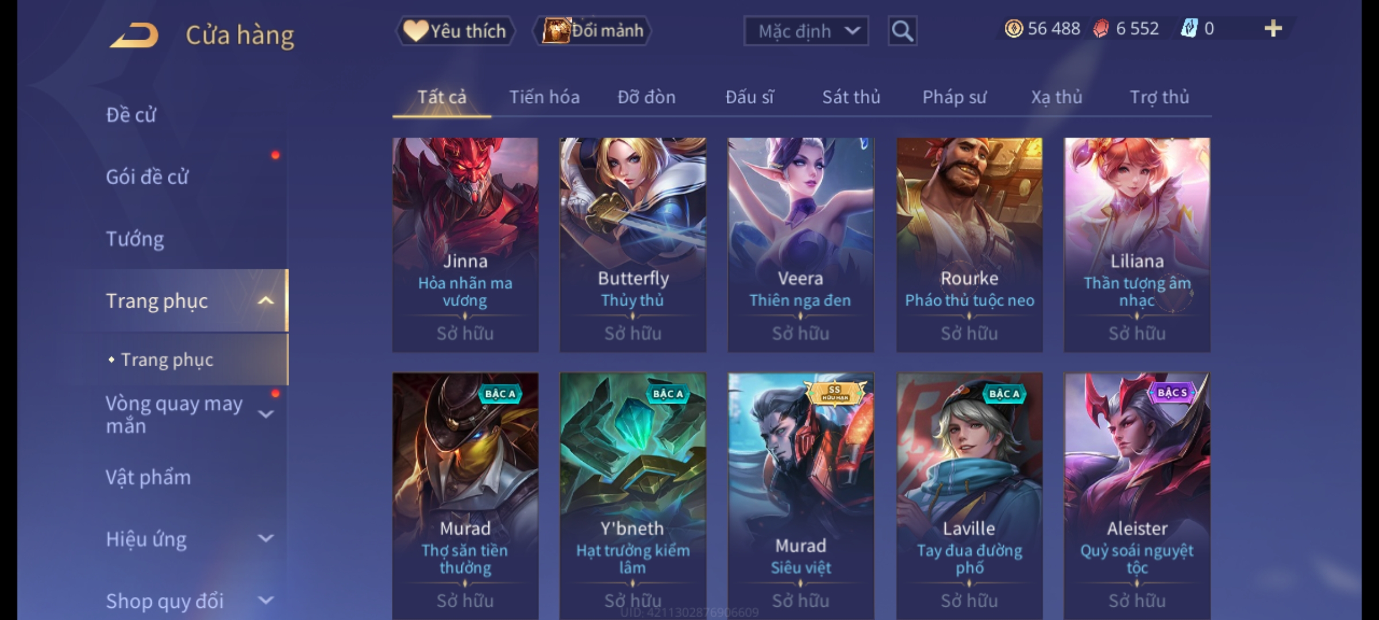Open the search magnifier icon
The image size is (1379, 620).
[x=902, y=31]
